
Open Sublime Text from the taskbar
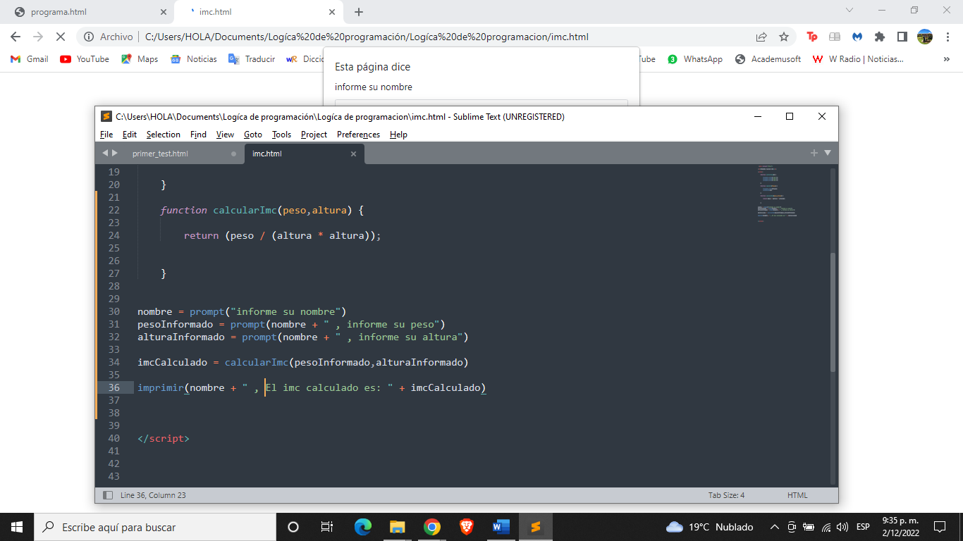[x=535, y=527]
